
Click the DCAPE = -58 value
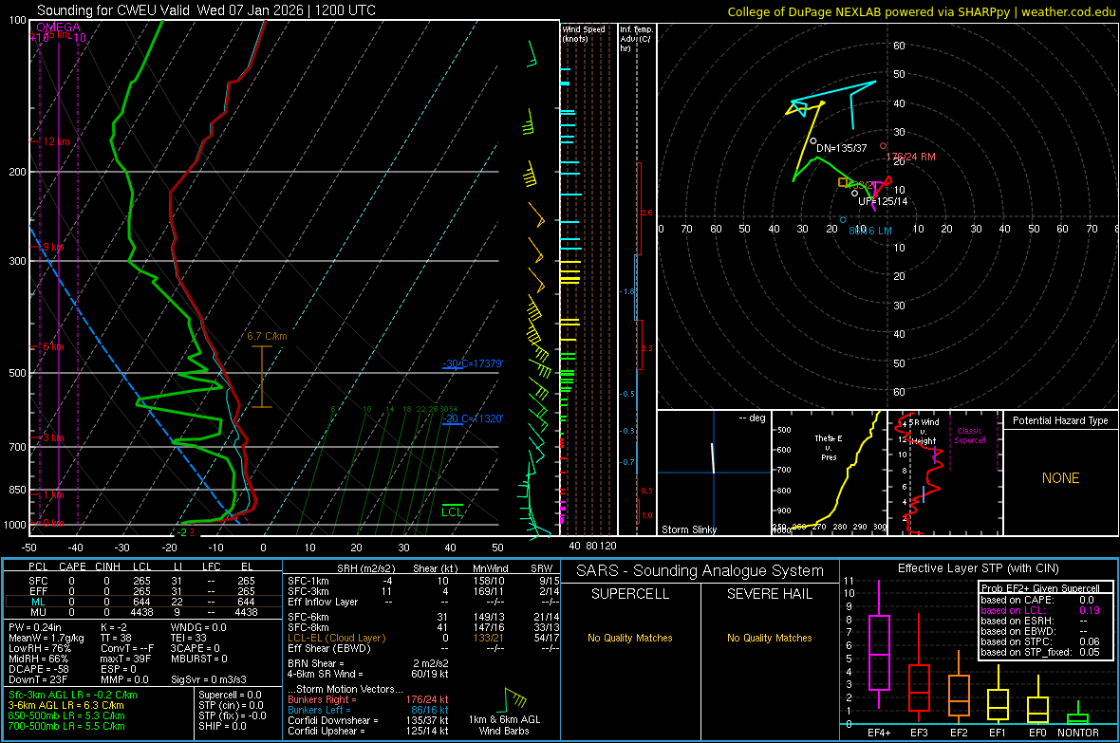(38, 669)
